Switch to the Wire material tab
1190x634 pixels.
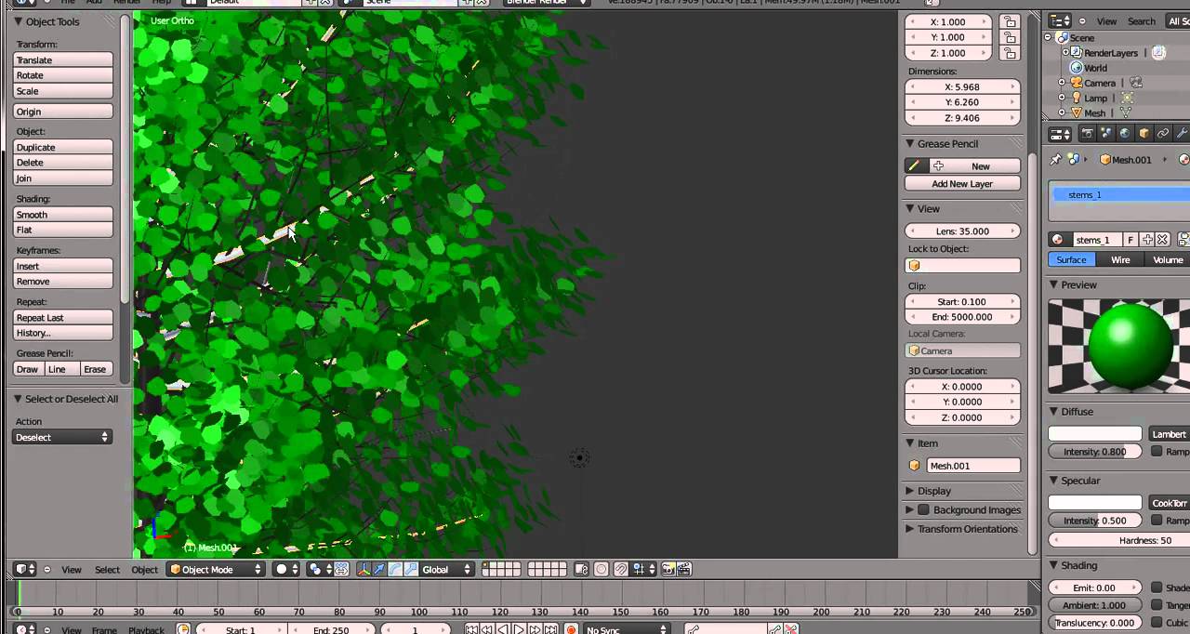tap(1120, 259)
